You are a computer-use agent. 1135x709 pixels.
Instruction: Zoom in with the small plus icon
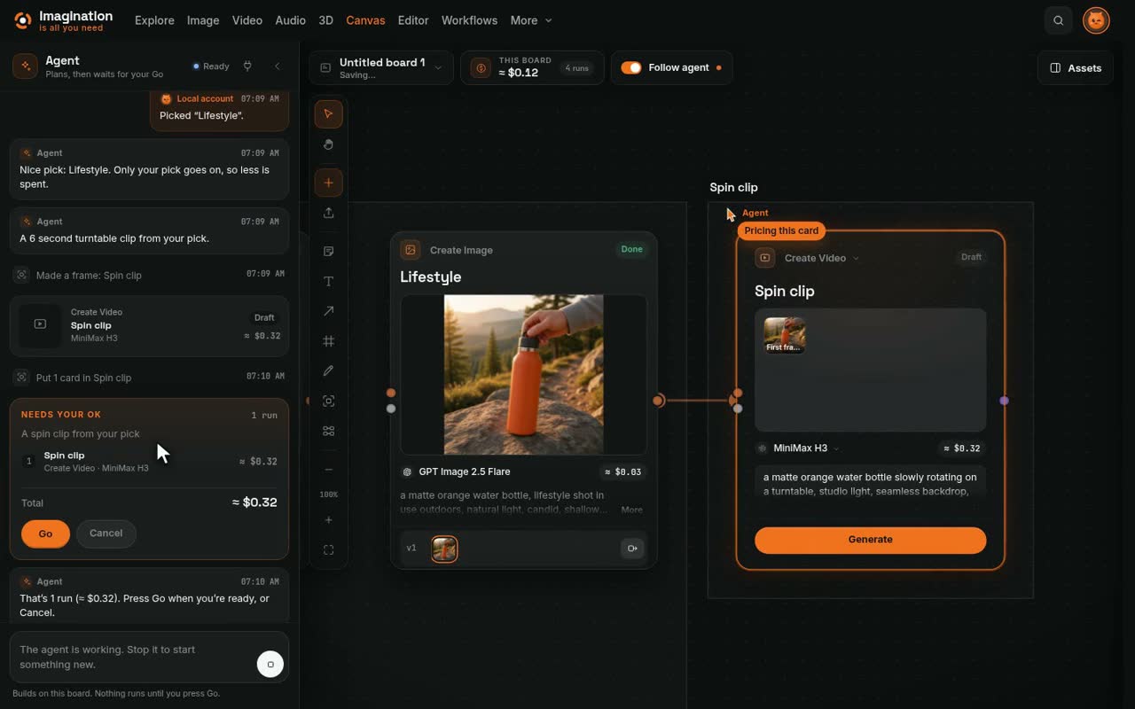click(328, 520)
